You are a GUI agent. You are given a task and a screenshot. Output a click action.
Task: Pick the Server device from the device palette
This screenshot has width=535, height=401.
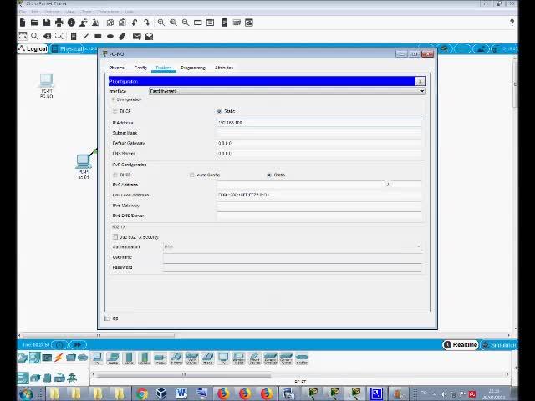click(x=129, y=358)
